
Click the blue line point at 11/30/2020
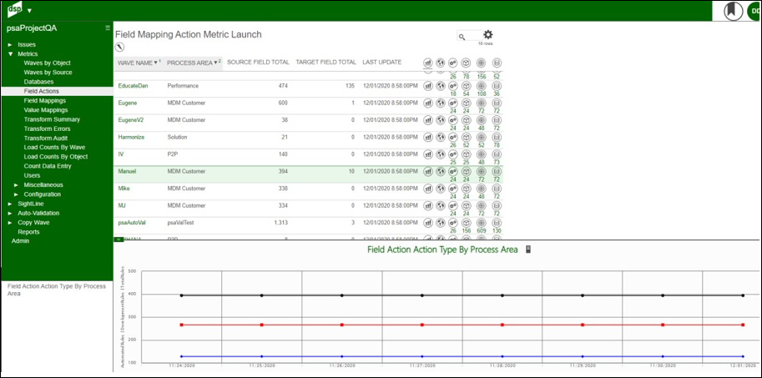[x=663, y=356]
